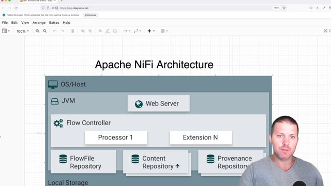
Task: Click the To Back toolbar icon
Action: 90,31
